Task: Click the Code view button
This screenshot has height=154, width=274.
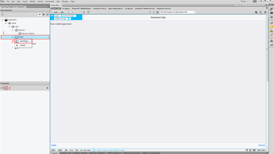Action: point(55,12)
